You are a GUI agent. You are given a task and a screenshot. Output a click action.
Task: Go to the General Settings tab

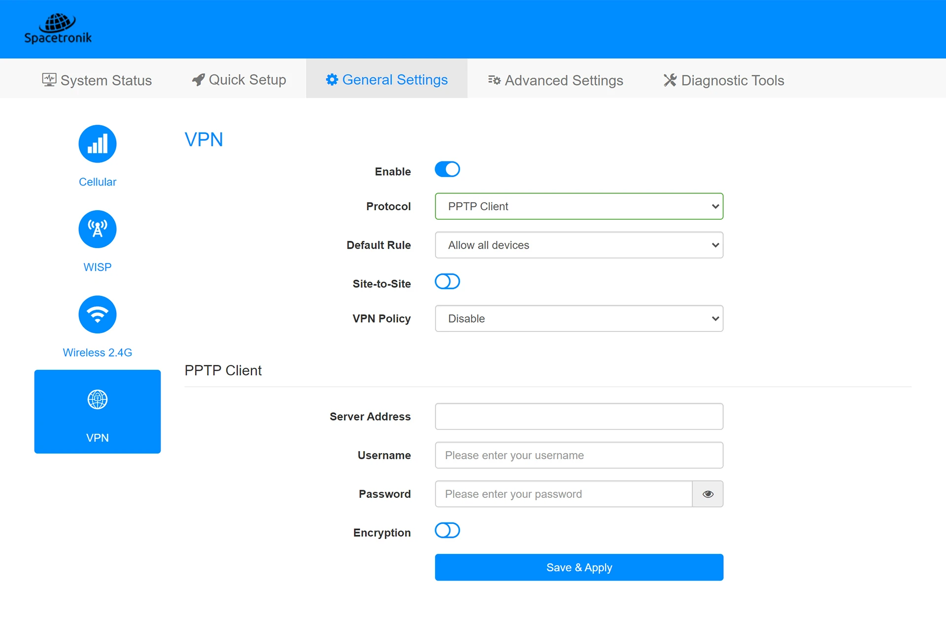pyautogui.click(x=387, y=80)
